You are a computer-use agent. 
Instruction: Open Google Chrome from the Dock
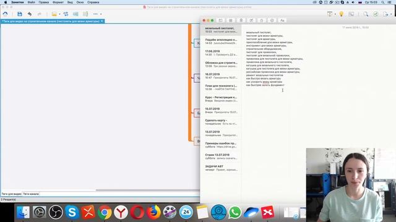pyautogui.click(x=105, y=212)
